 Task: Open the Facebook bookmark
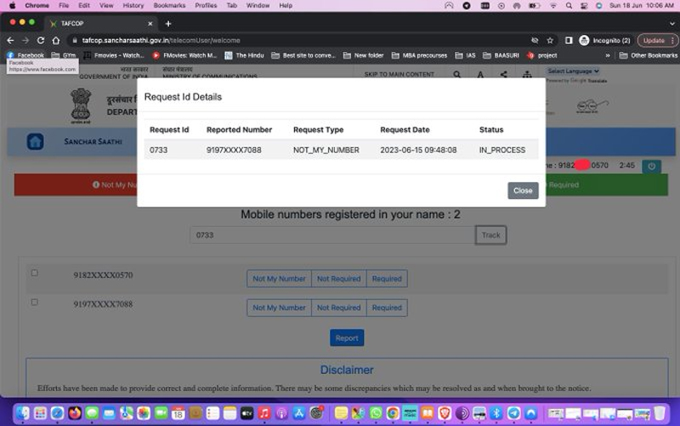(x=25, y=55)
